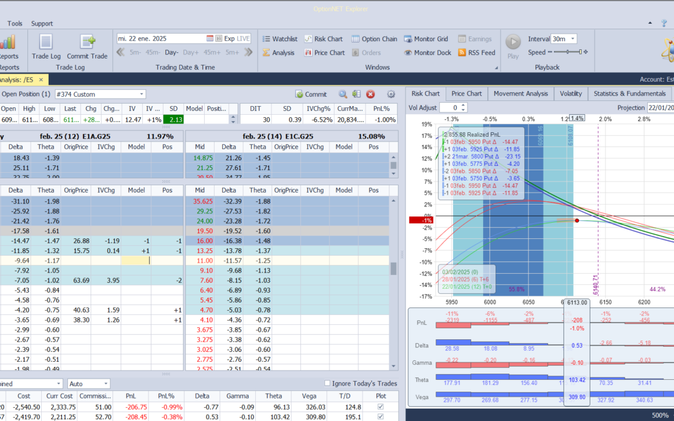Click the Vol Adjust spinner arrows
The width and height of the screenshot is (674, 421).
click(x=463, y=107)
